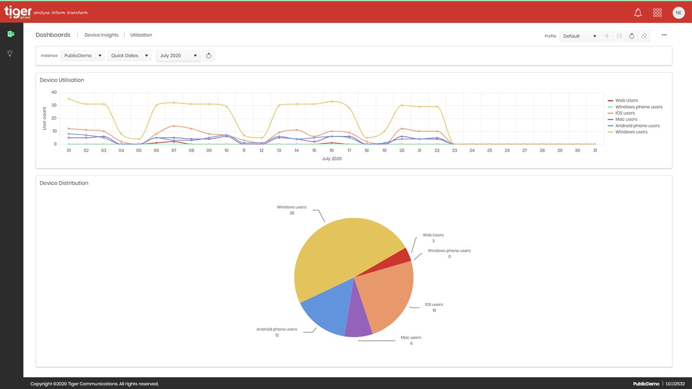The height and width of the screenshot is (389, 692).
Task: Add a new profile with plus icon
Action: 607,36
